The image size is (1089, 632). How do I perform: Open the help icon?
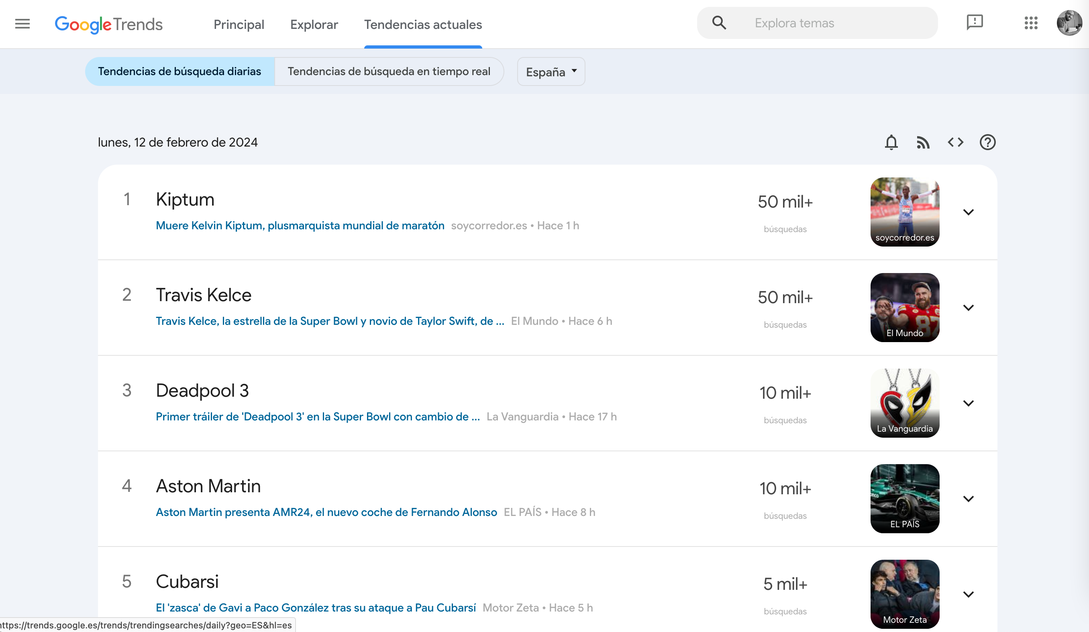pos(987,142)
